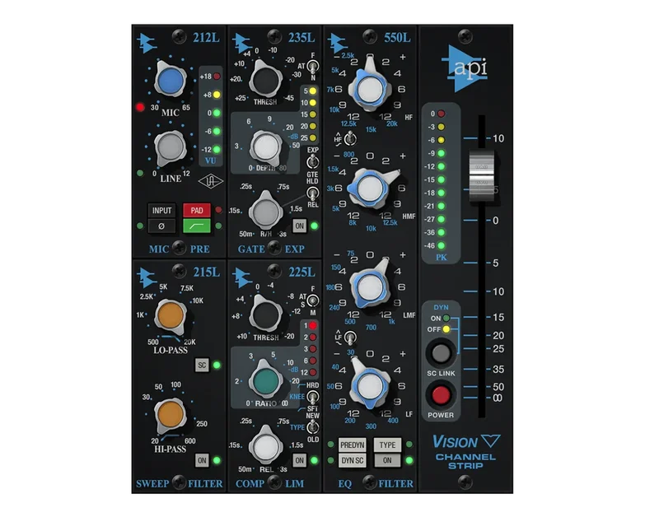Click the VU meter label
The width and height of the screenshot is (659, 517).
coord(211,161)
